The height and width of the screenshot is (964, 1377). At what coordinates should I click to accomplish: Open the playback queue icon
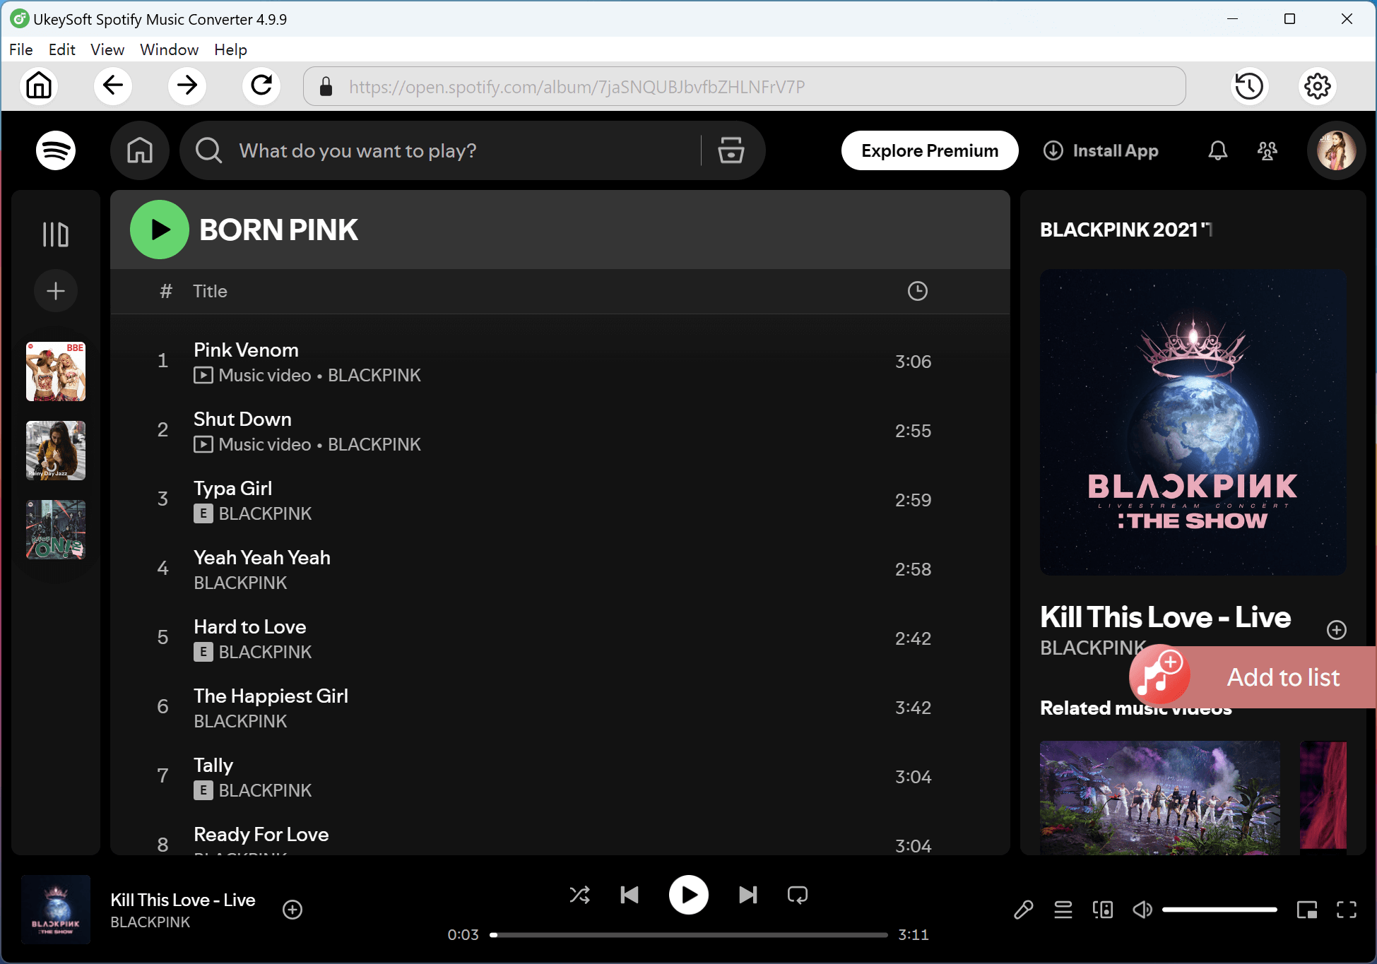coord(1063,910)
